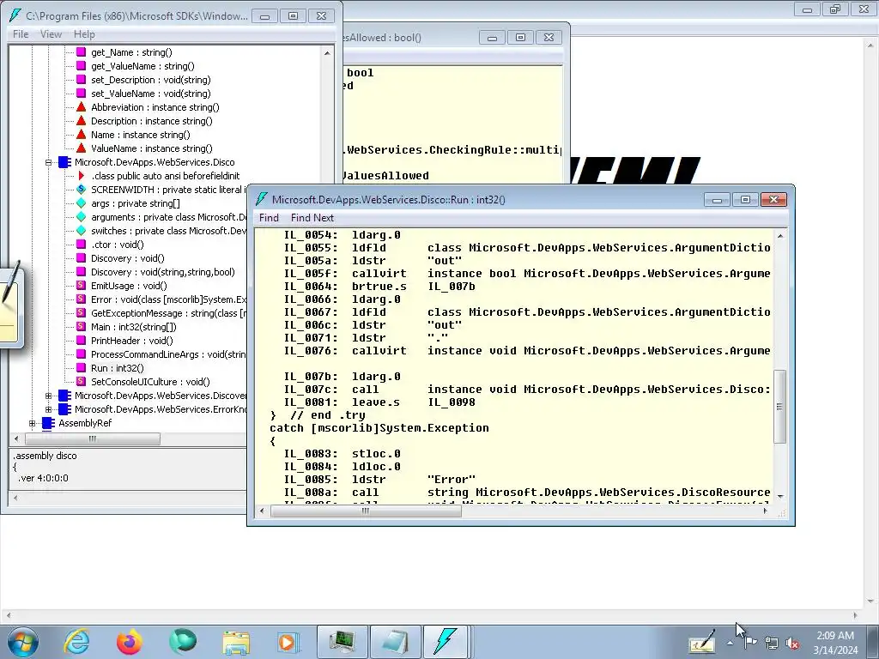Viewport: 879px width, 659px height.
Task: Click the cyan diamond icon beside switches field
Action: tap(82, 231)
